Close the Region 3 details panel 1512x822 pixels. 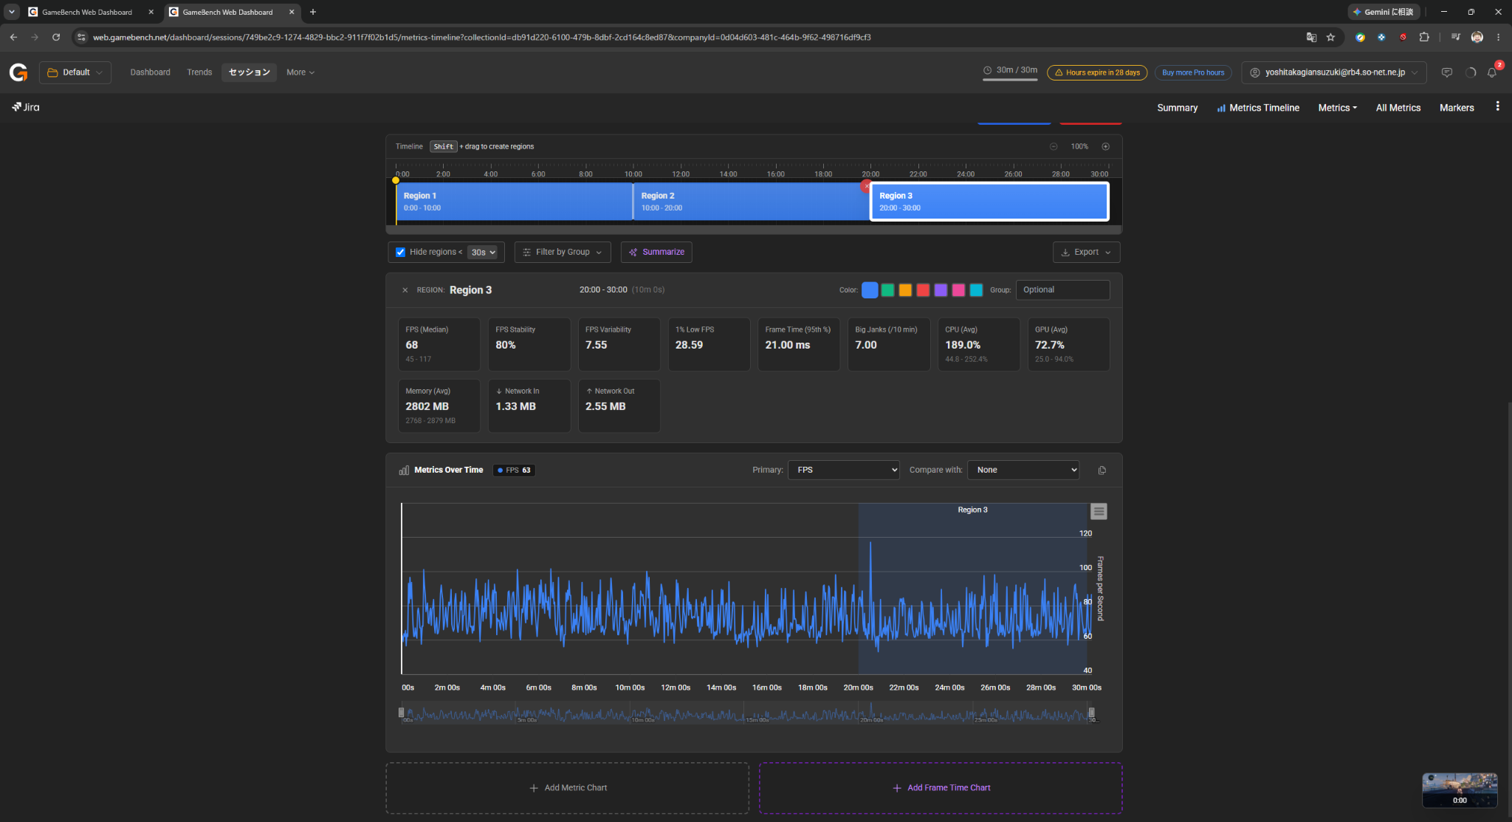(405, 290)
